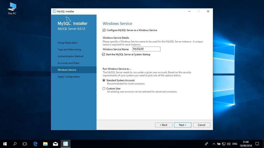Screen dimensions: 264x148
Task: Minimize the MySQL Installer window
Action: 189,11
